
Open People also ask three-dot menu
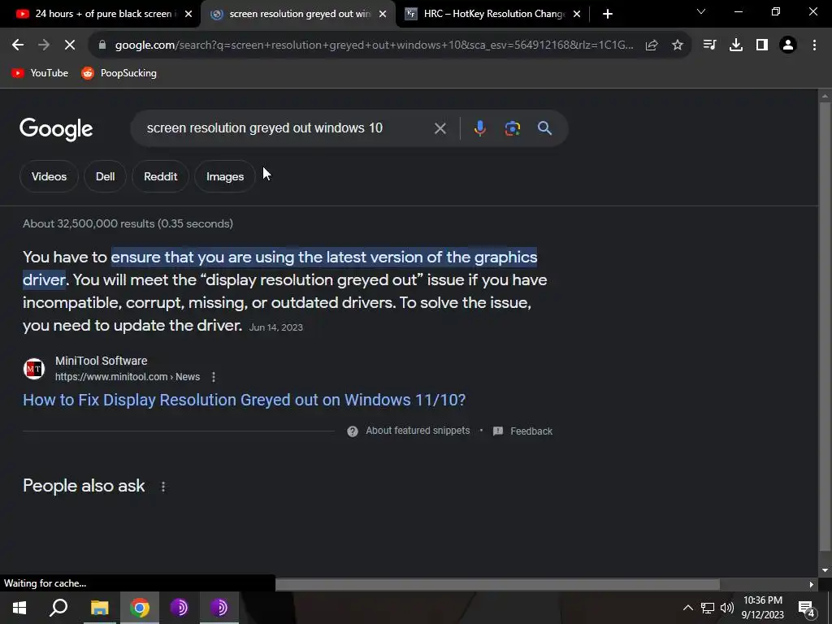(162, 487)
